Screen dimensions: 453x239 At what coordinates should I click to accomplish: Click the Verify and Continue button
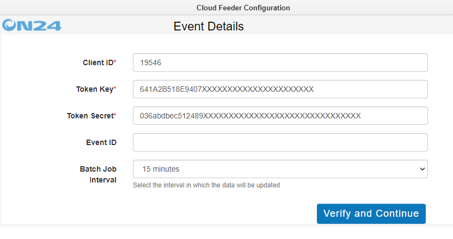point(371,213)
